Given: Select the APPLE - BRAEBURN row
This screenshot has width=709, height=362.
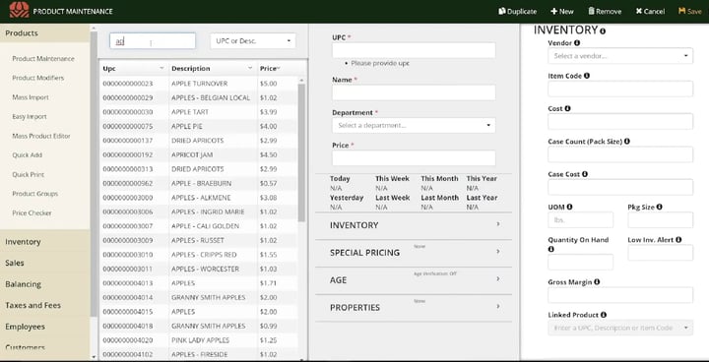Looking at the screenshot, I should 199,184.
